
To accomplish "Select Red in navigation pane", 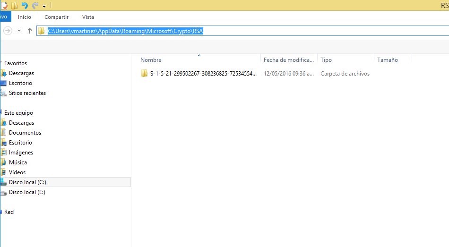I will pos(9,212).
